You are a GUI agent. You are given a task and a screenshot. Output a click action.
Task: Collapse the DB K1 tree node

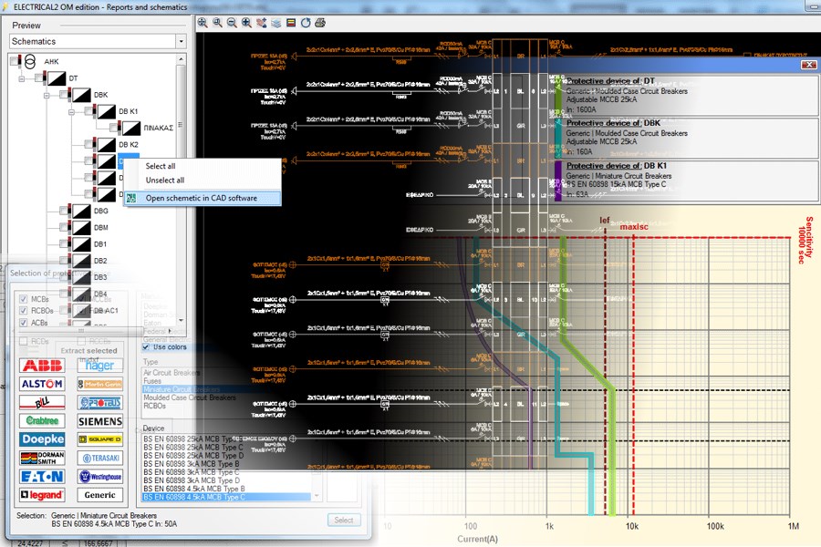(x=71, y=111)
